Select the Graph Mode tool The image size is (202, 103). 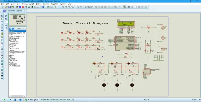2,43
